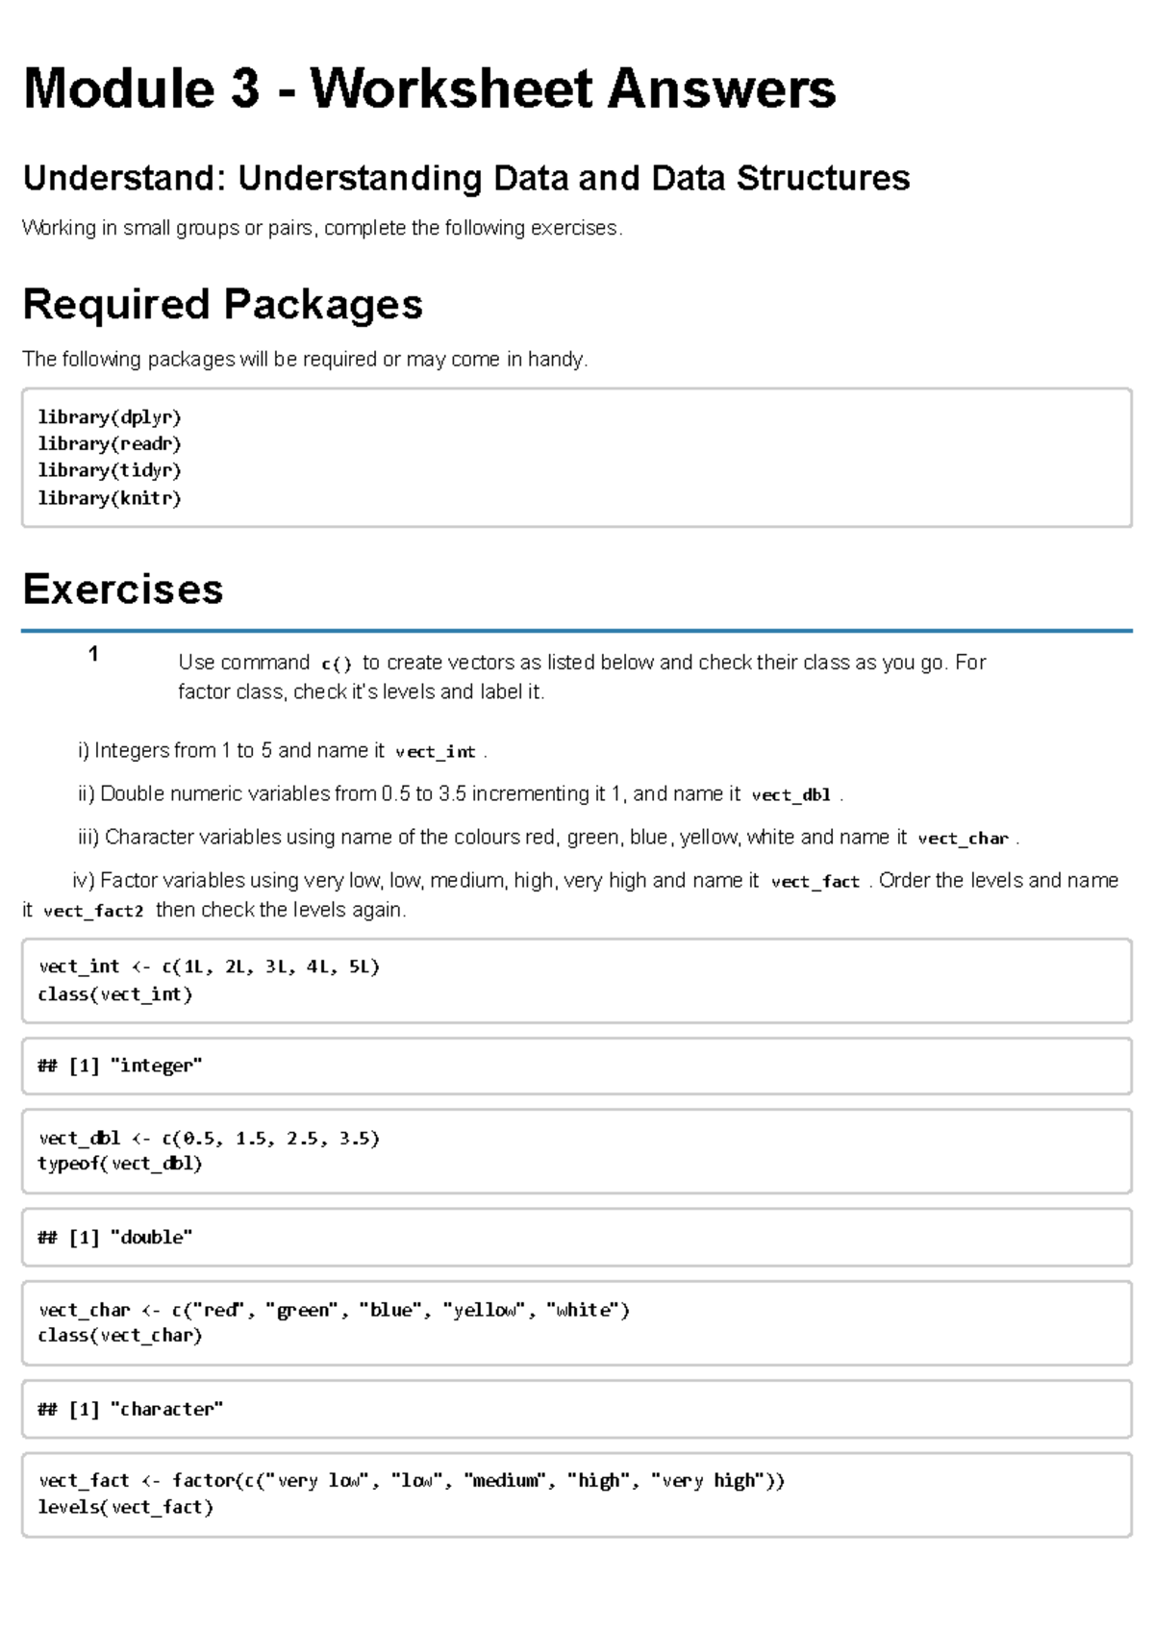Screen dimensions: 1154x1632
Task: Click the inline vect_fact2 code name
Action: pyautogui.click(x=93, y=911)
